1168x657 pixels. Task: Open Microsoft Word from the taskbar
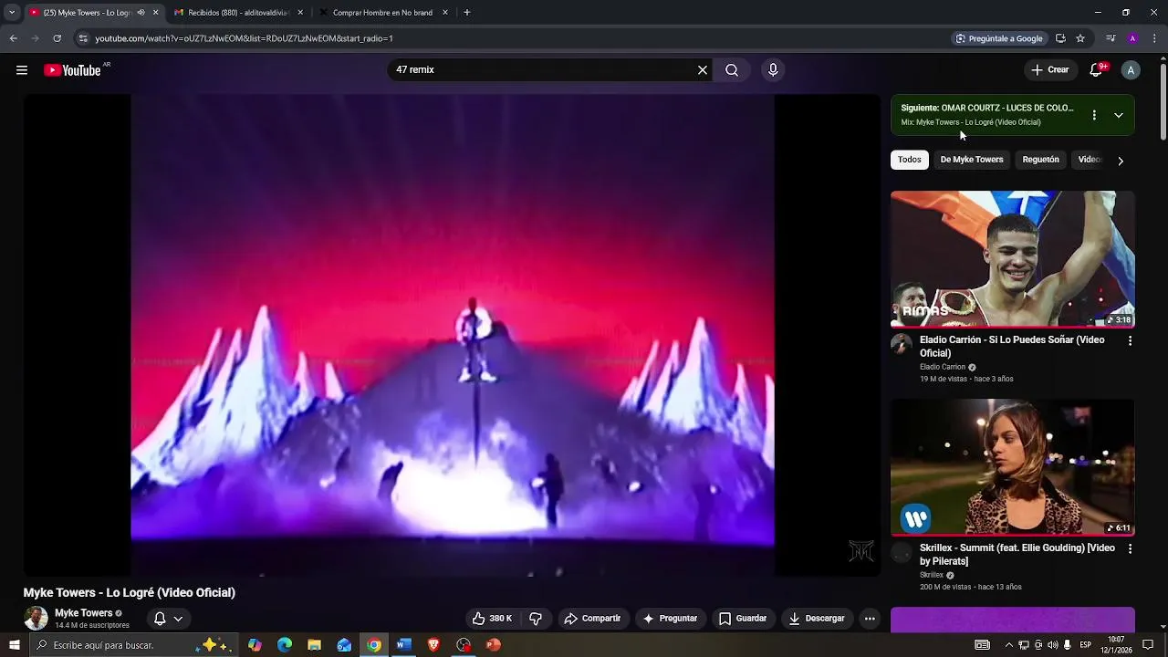[x=403, y=645]
